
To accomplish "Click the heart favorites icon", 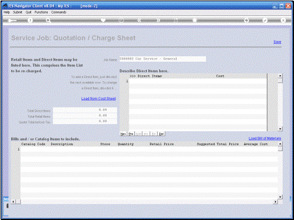I will pyautogui.click(x=103, y=20).
